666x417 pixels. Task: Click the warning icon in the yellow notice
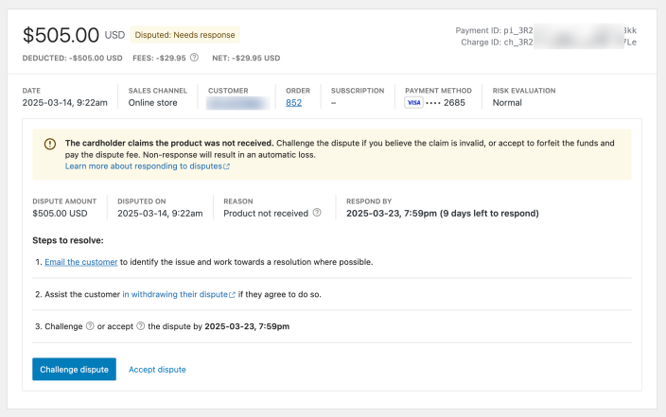pyautogui.click(x=50, y=144)
